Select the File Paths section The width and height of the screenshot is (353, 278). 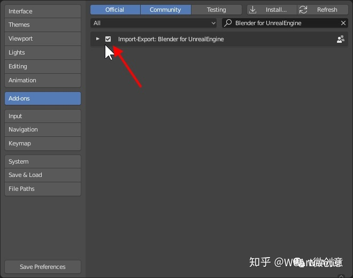pyautogui.click(x=43, y=189)
